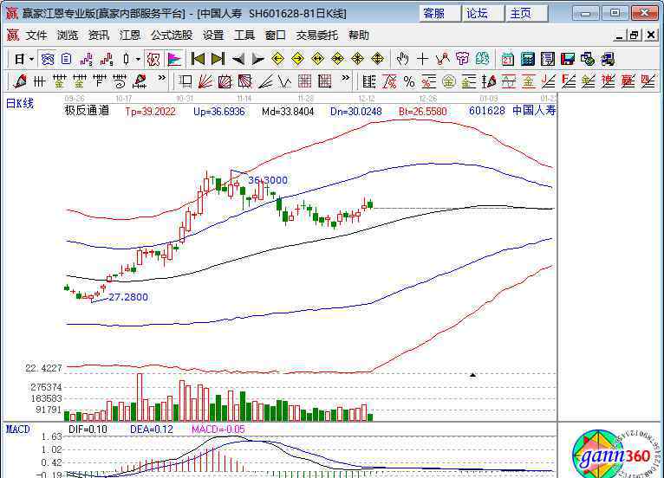Screen dimensions: 664x478
Task: Jump to last bar with skip-forward icon
Action: pos(218,59)
